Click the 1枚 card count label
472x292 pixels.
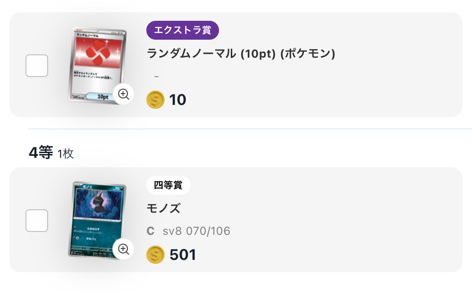(66, 154)
